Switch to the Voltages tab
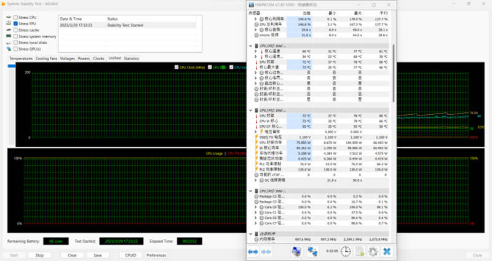The height and width of the screenshot is (261, 492). (x=68, y=58)
